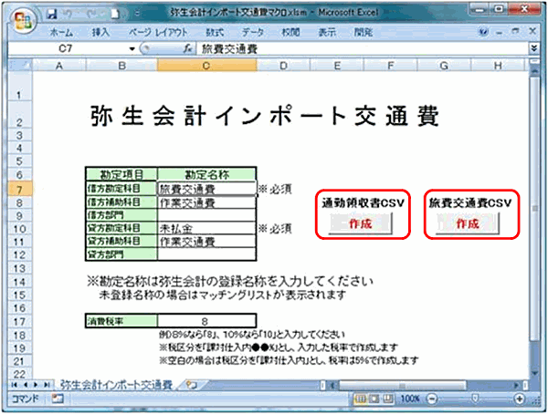Screen dimensions: 548x414
Task: Click horizontal scrollbar right arrow
Action: (x=517, y=386)
